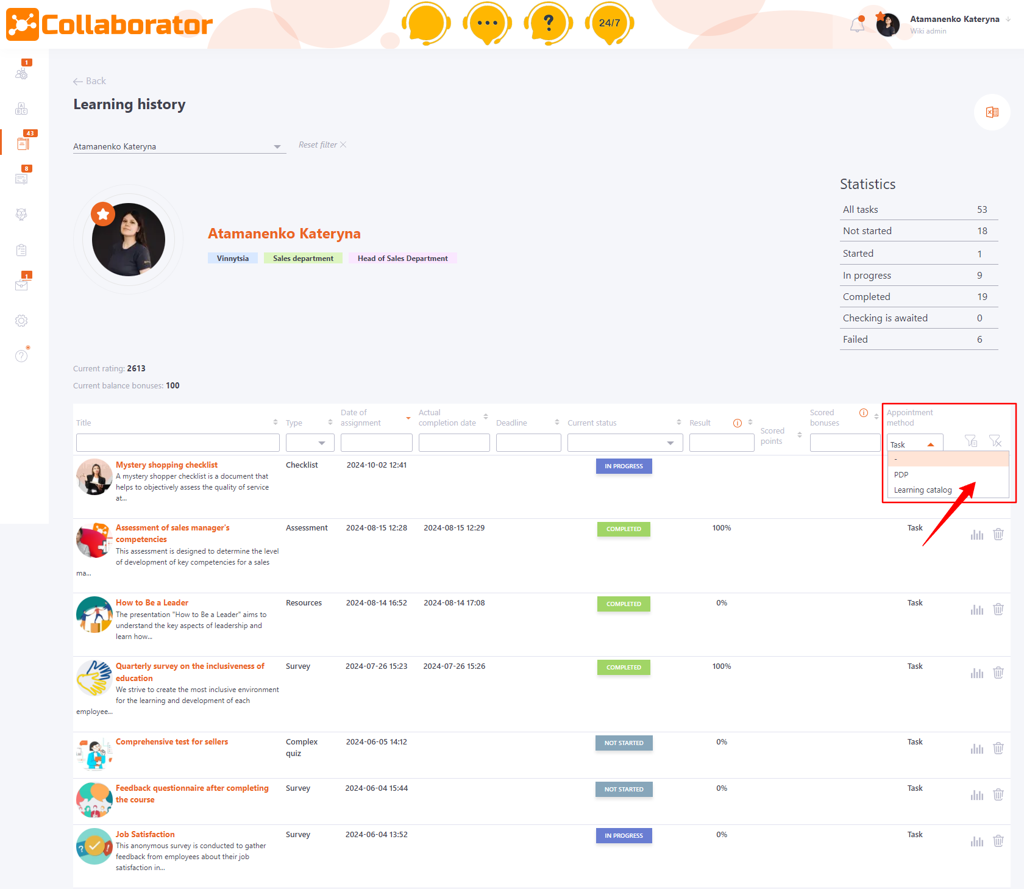Select PDP in the appointment method list

point(900,474)
